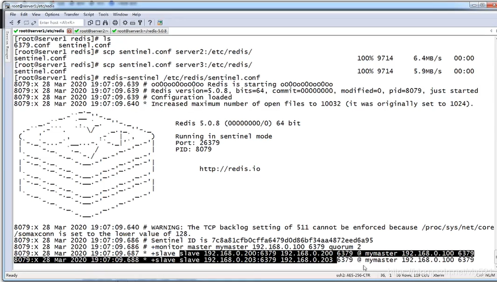
Task: Open the Options menu
Action: pyautogui.click(x=52, y=15)
